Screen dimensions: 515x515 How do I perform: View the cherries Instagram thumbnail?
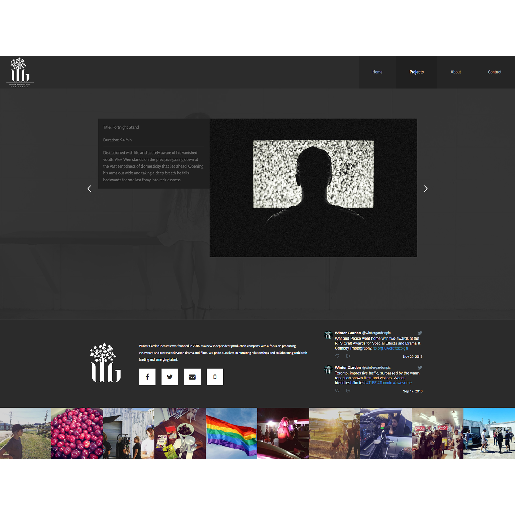[x=77, y=433]
